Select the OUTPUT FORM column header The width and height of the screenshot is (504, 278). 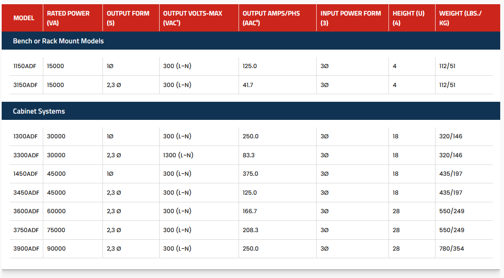click(128, 18)
